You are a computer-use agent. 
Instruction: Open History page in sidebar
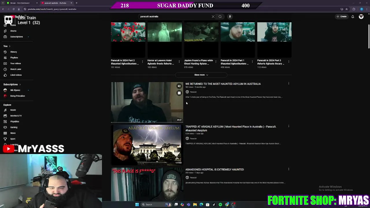pyautogui.click(x=14, y=52)
